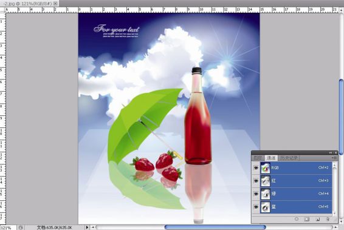344x230 pixels.
Task: Collapse channels panel to icons
Action: coord(331,153)
